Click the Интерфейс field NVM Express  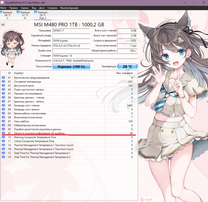[71, 41]
